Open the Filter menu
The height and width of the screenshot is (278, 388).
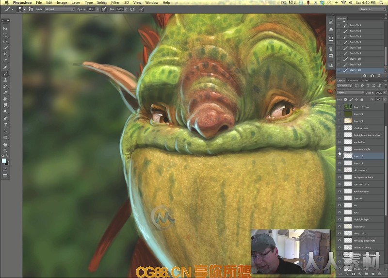coord(115,2)
